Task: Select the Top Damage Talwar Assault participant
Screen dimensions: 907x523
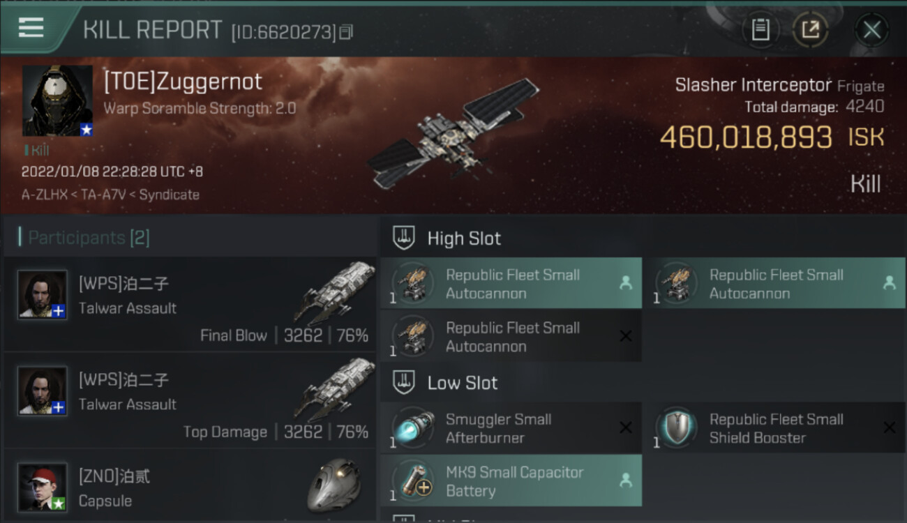Action: (190, 400)
